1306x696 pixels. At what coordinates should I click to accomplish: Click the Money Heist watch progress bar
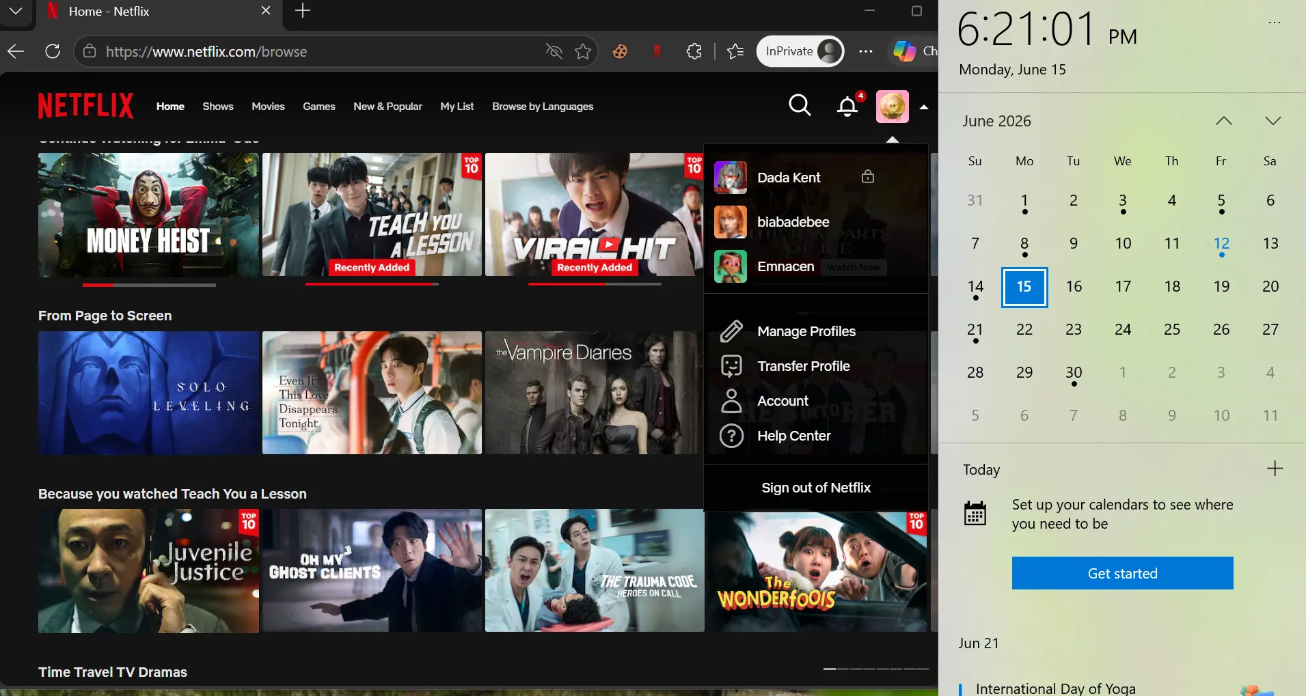point(149,285)
